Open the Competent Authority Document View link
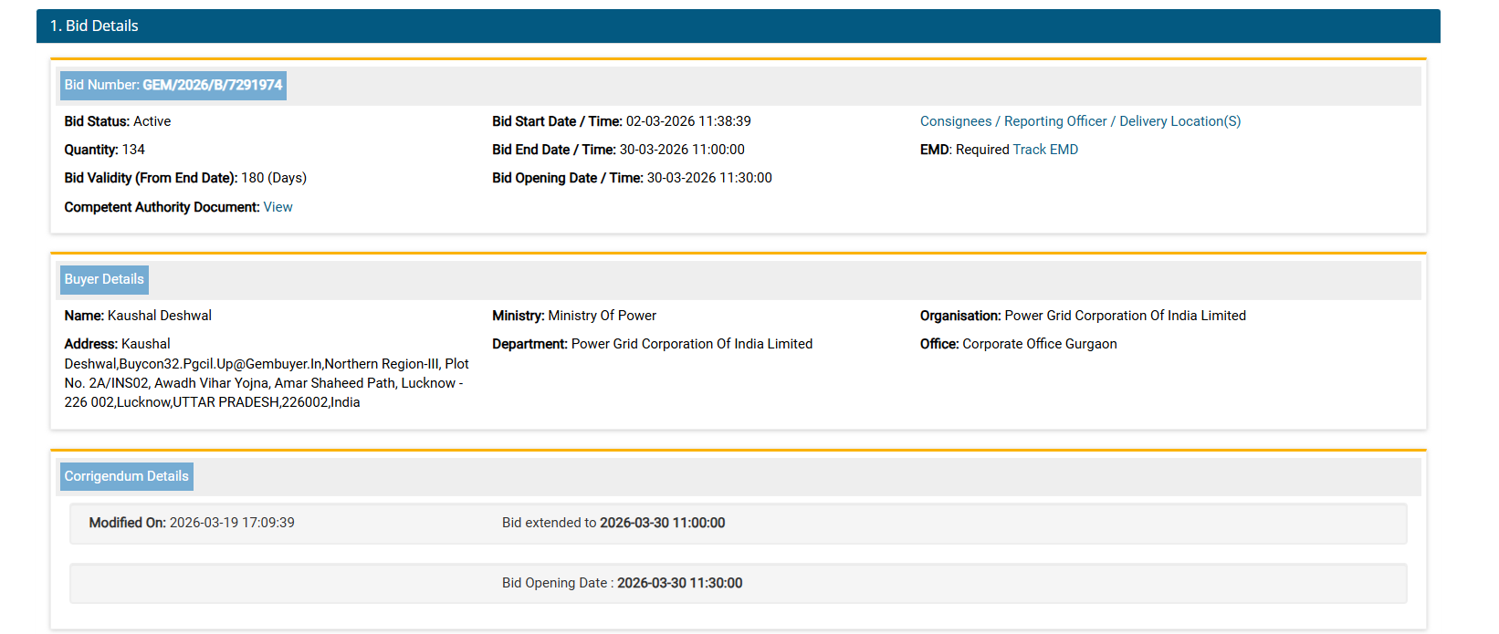 tap(278, 207)
